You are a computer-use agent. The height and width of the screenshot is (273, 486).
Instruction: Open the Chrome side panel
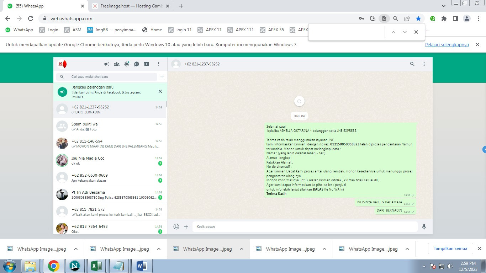click(455, 18)
